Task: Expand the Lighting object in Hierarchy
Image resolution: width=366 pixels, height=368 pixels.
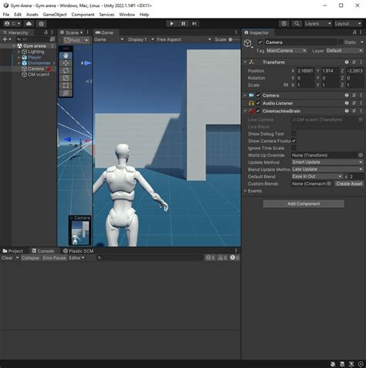Action: click(x=19, y=52)
